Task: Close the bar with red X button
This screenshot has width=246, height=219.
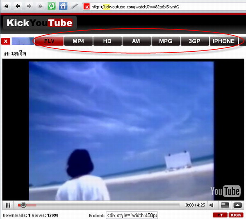Action: pos(6,41)
